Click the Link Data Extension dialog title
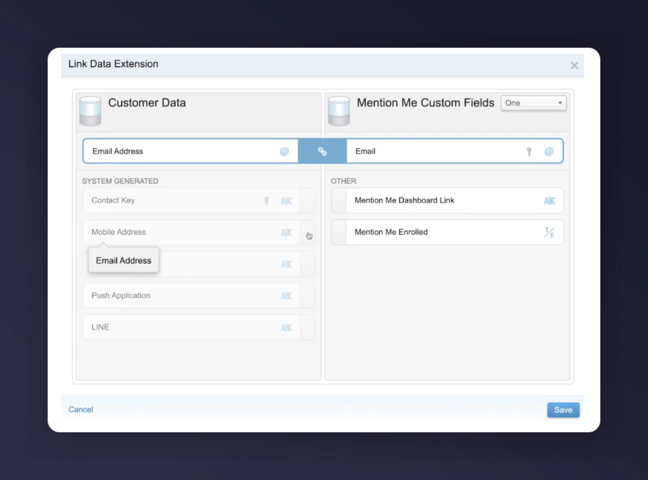The image size is (648, 480). (113, 64)
